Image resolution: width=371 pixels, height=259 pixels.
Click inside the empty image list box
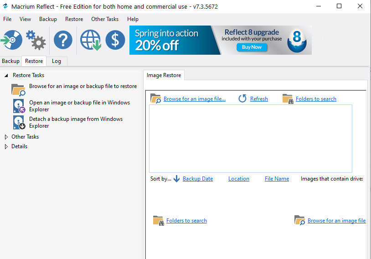coord(251,139)
